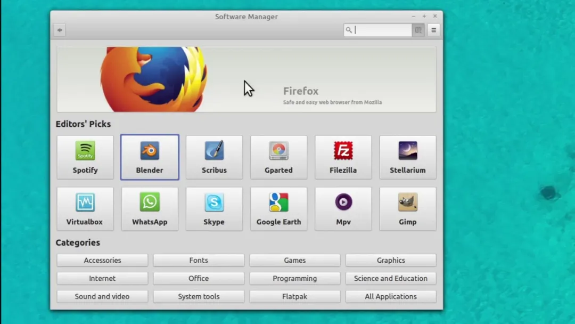Select the Stellarium tile
This screenshot has width=575, height=324.
pos(408,157)
